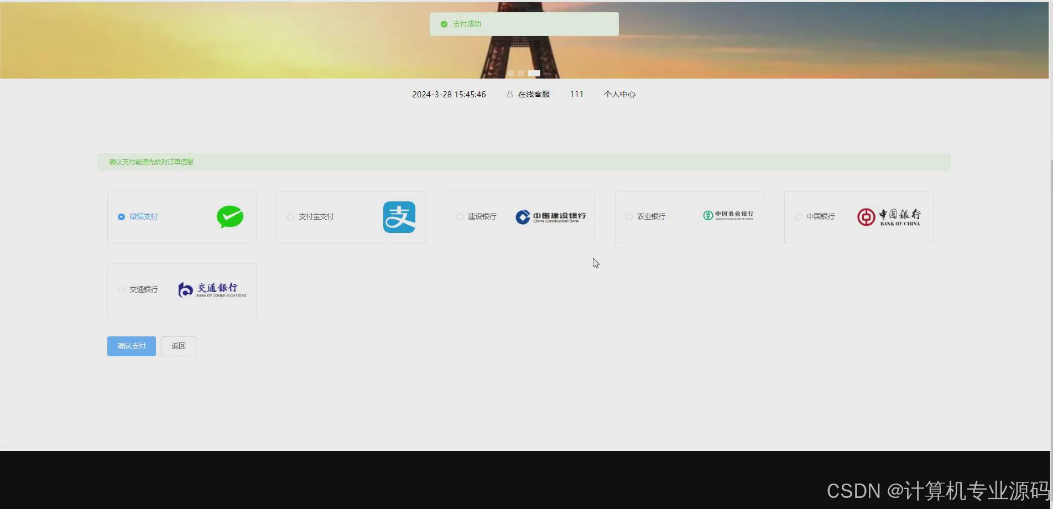
Task: Select the 支付宝支付 radio button
Action: (x=290, y=217)
